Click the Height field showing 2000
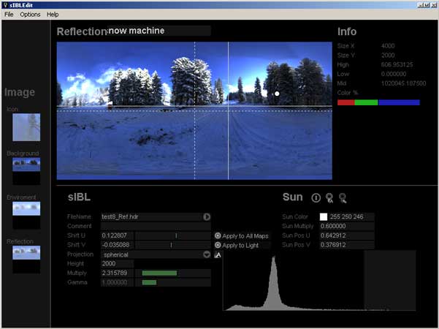 pos(117,264)
